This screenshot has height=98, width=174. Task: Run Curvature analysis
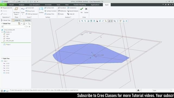click(62, 8)
